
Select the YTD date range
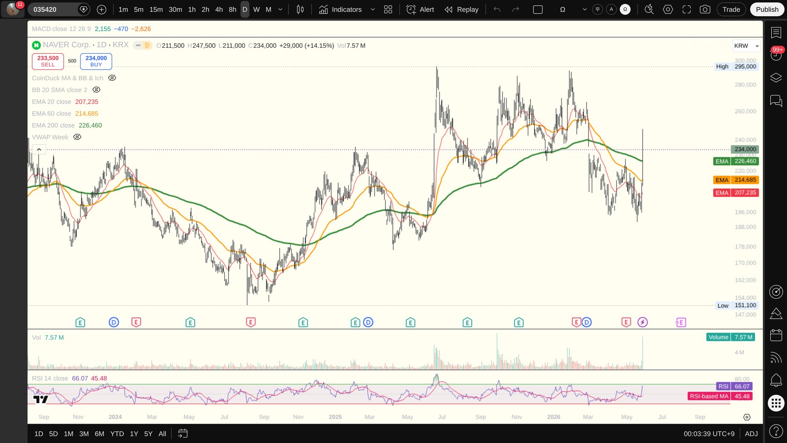click(x=117, y=434)
